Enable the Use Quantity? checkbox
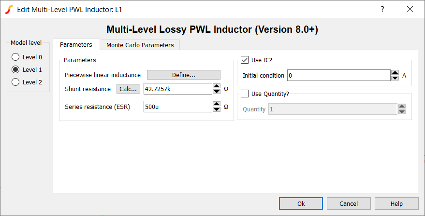The image size is (425, 216). coord(245,94)
